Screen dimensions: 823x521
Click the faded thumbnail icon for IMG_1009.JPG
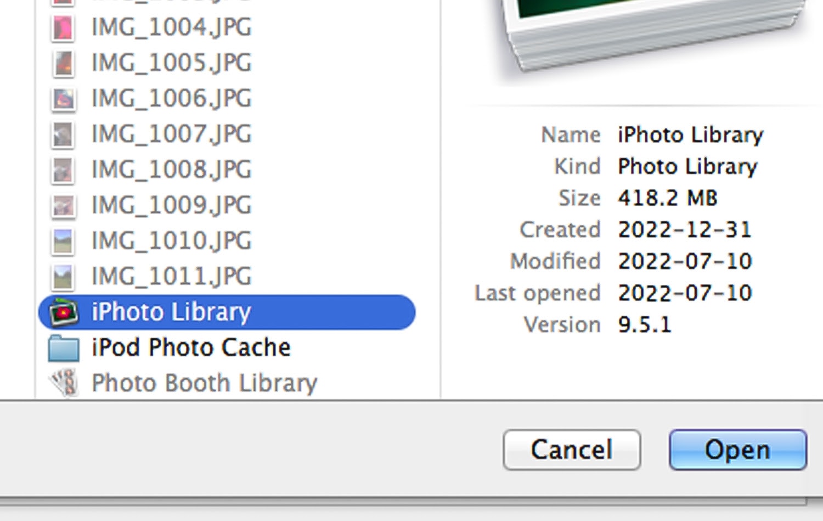pyautogui.click(x=63, y=205)
